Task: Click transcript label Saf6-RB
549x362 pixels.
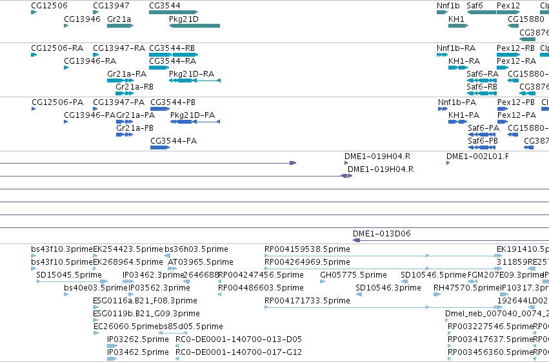Action: 482,87
